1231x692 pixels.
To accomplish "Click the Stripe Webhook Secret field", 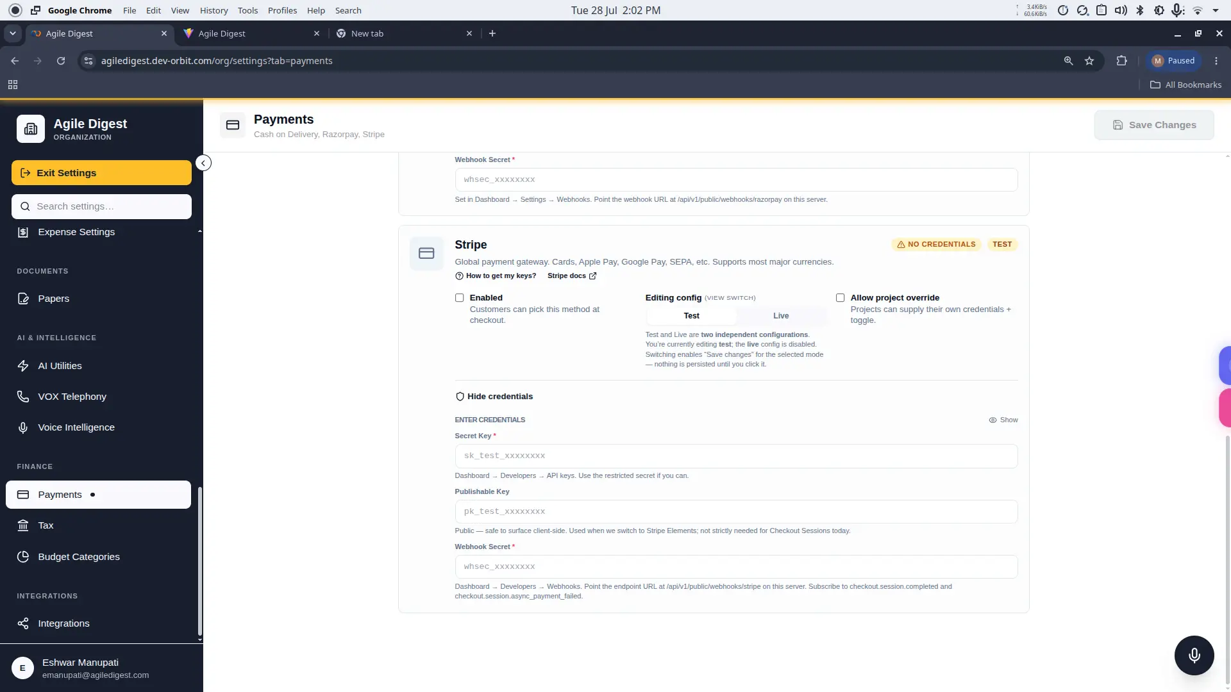I will click(x=736, y=567).
